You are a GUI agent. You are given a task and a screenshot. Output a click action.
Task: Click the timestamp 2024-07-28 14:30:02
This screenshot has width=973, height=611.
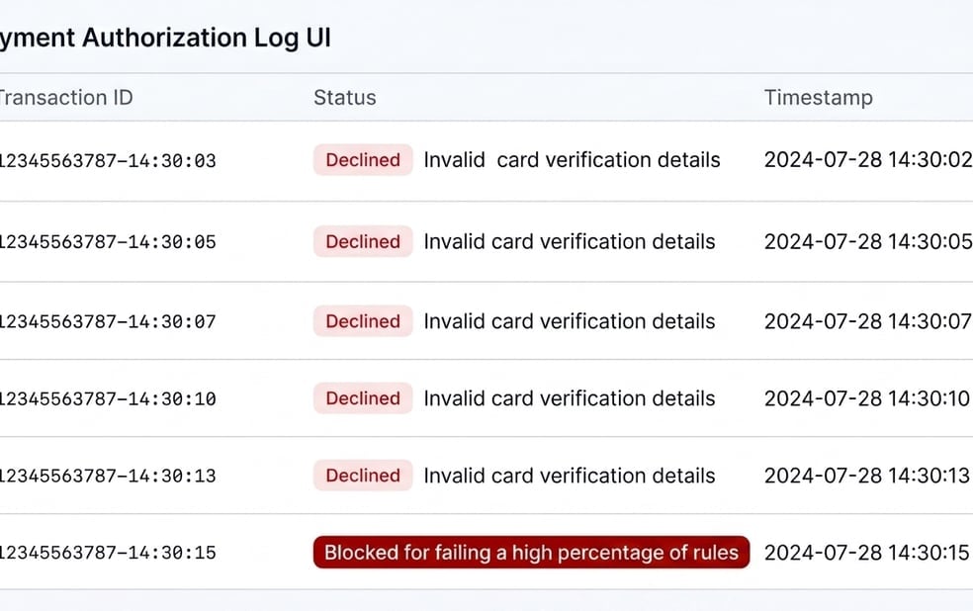868,160
